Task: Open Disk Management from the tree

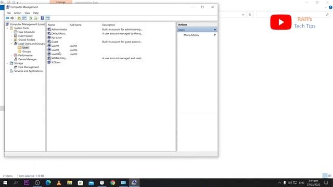Action: [29, 67]
